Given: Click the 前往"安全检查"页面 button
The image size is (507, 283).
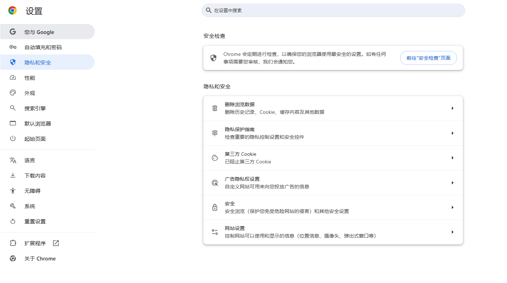Looking at the screenshot, I should click(428, 58).
